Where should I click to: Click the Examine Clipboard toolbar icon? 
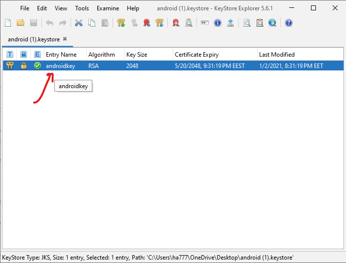260,23
